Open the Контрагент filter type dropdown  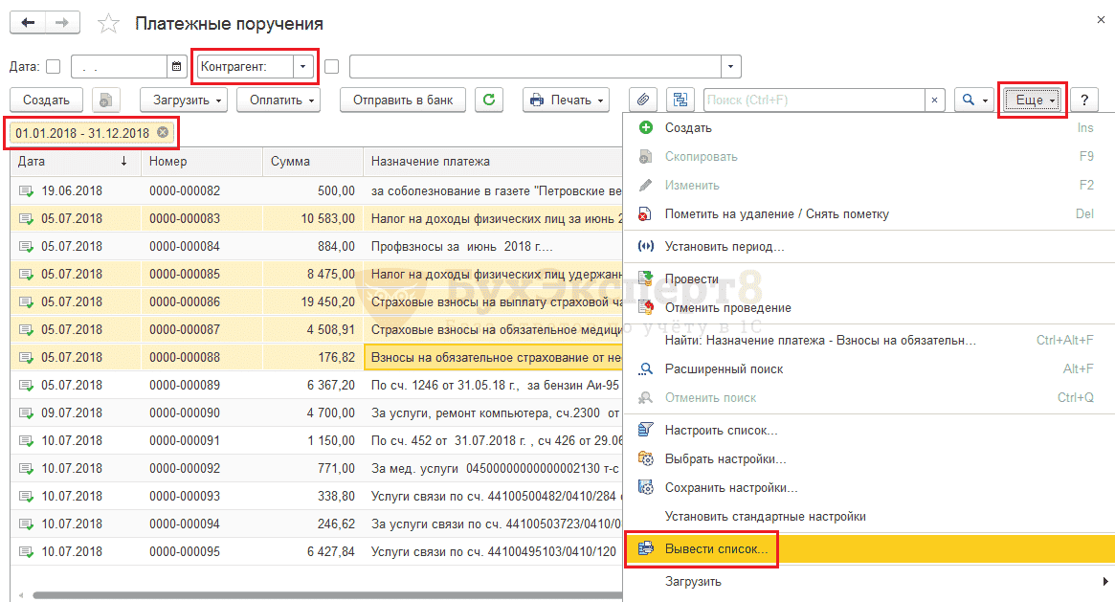(x=302, y=67)
